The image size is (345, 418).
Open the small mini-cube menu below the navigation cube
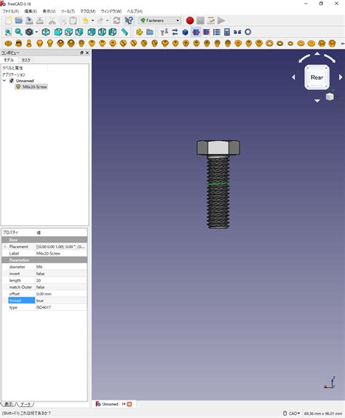[x=330, y=96]
